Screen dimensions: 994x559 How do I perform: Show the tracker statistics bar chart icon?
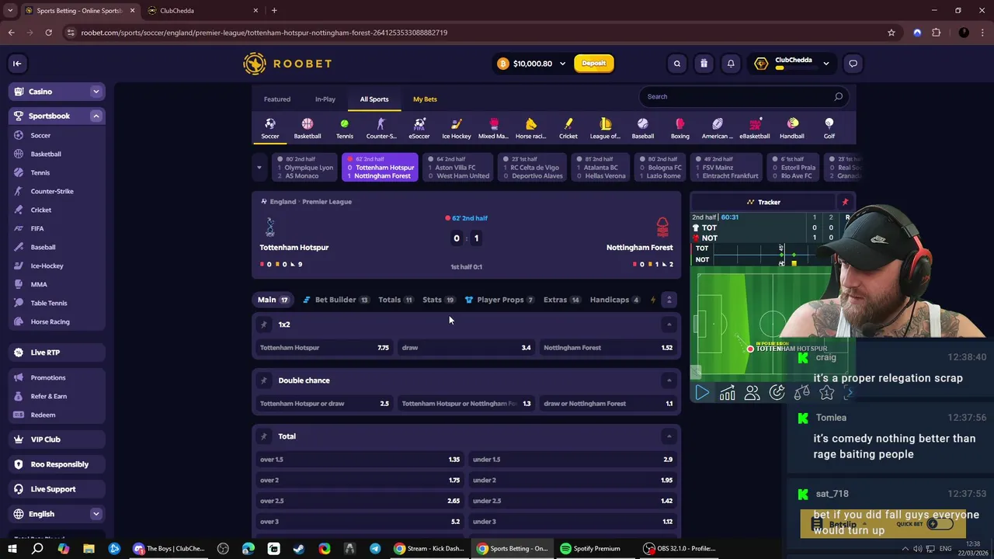click(727, 394)
